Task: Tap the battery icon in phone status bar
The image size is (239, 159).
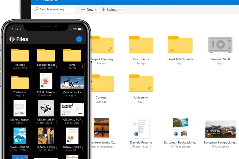Action: pos(80,29)
